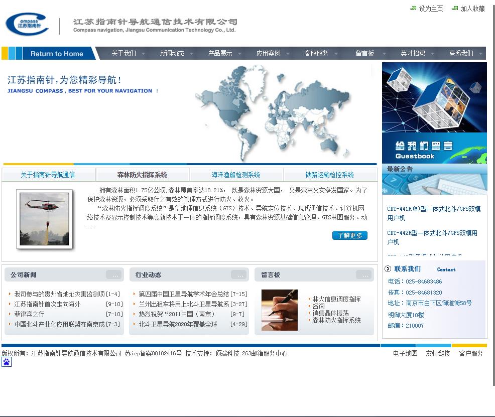
Task: Open the 产品展示 menu
Action: tap(220, 53)
